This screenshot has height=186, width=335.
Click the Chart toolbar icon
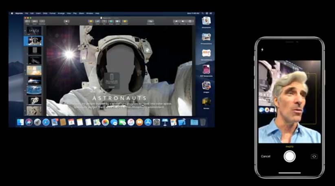(x=97, y=22)
